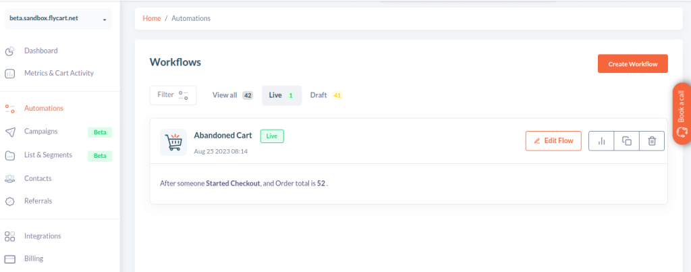Open the Filter button
This screenshot has height=272, width=691.
173,95
